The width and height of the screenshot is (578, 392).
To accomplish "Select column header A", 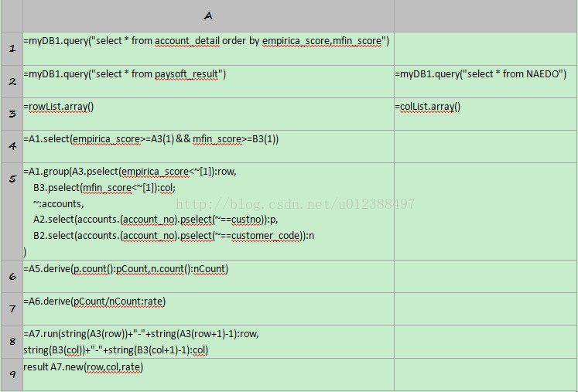I will tap(208, 15).
